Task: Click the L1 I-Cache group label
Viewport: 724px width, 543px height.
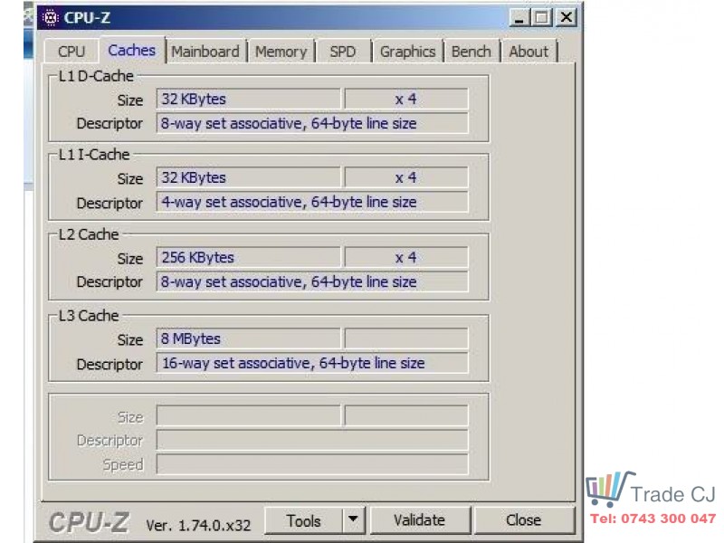Action: 94,154
